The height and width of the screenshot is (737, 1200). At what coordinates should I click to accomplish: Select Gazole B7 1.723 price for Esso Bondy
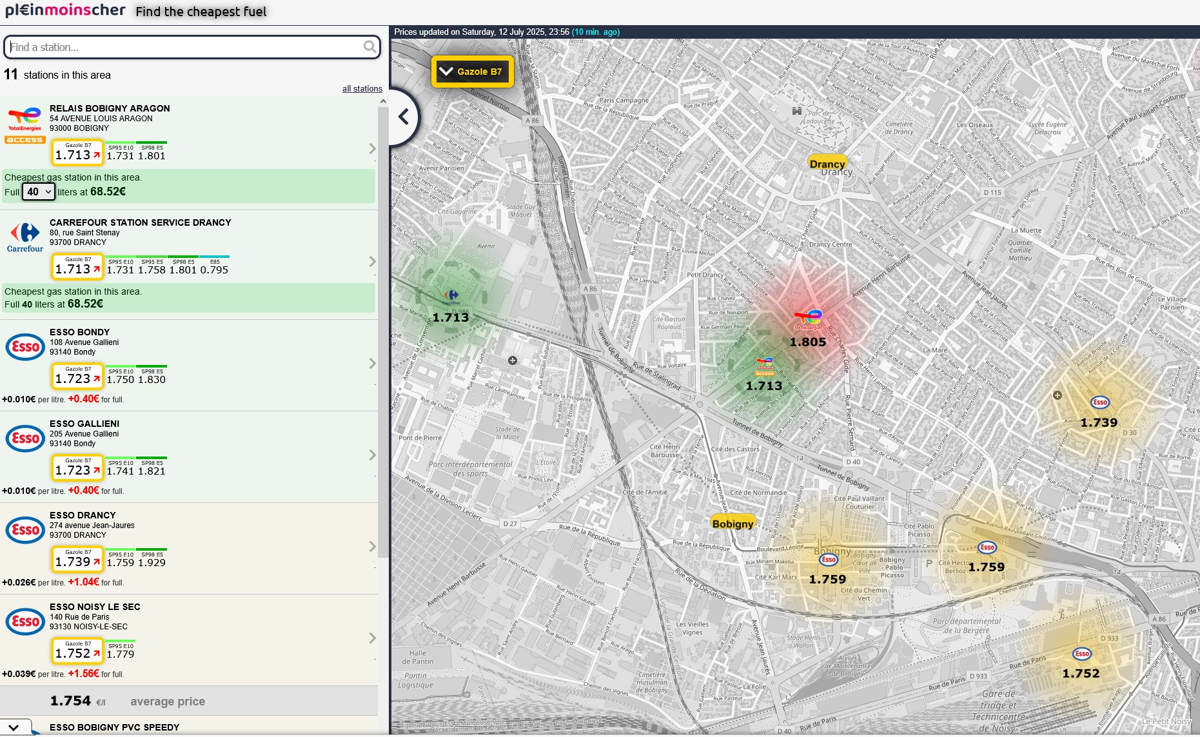77,377
